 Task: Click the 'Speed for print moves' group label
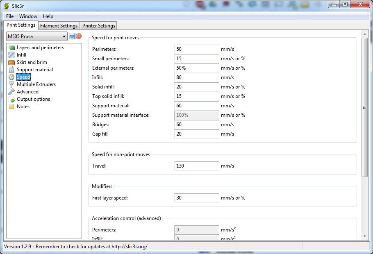coord(116,38)
